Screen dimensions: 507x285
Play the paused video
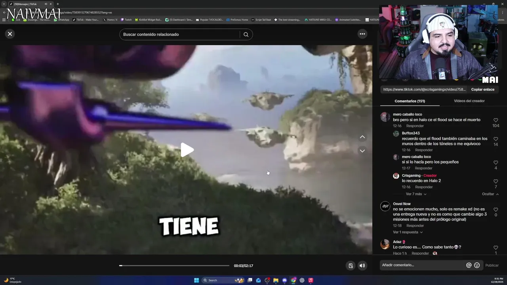[187, 150]
